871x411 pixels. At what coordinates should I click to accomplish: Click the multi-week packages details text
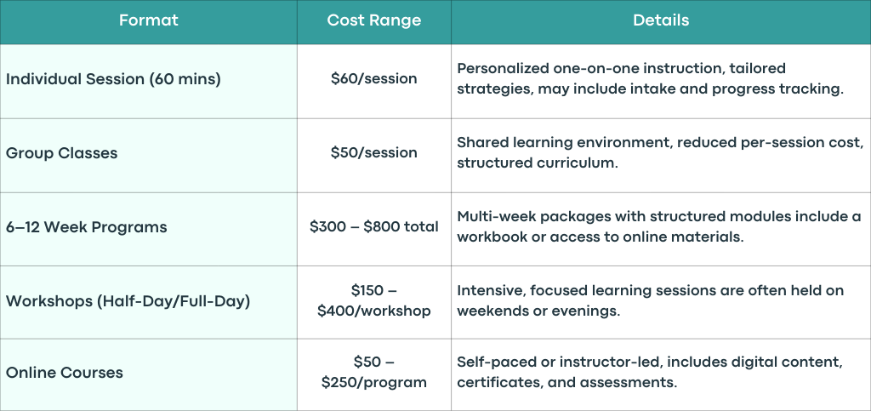click(x=659, y=226)
